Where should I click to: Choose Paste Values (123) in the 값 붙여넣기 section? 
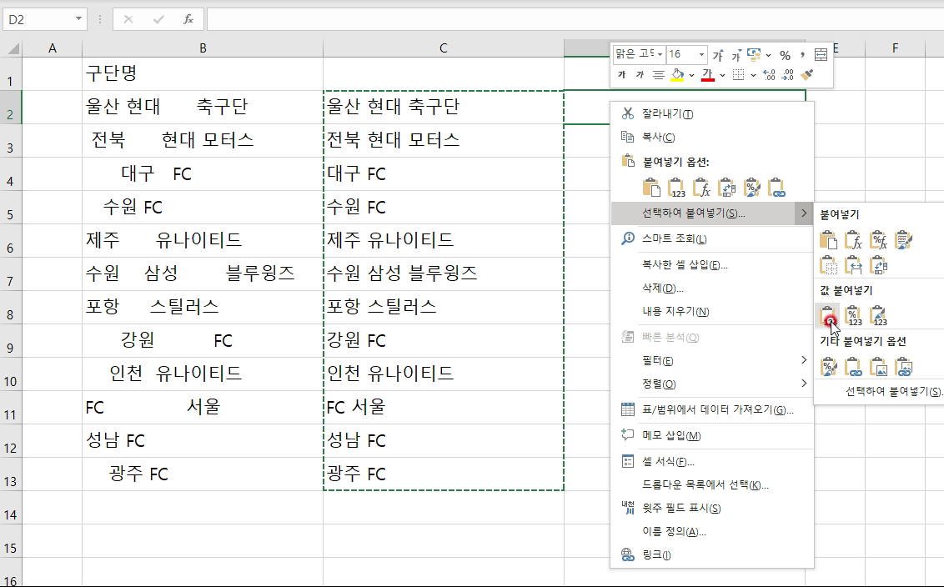[x=828, y=315]
